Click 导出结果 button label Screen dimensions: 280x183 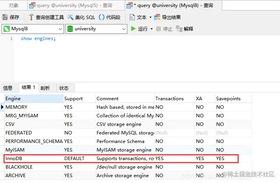pos(171,17)
